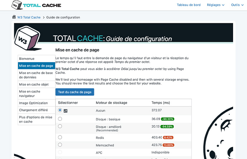The image size is (247, 159).
Task: Select the Memcached radio button
Action: pos(60,145)
